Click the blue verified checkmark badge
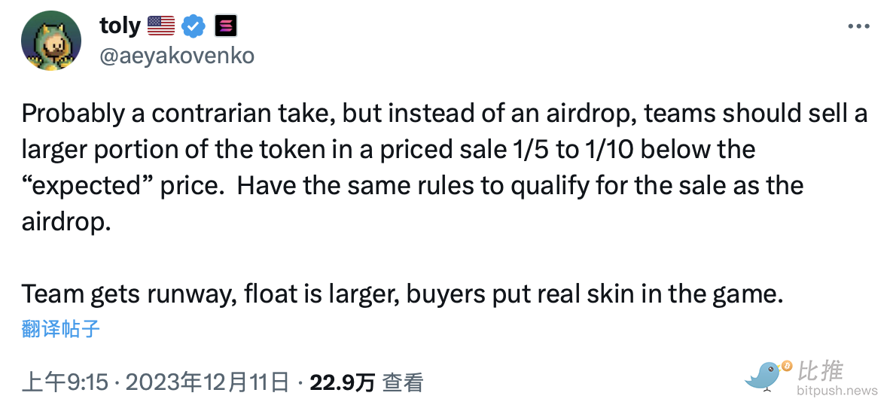This screenshot has height=411, width=893. click(194, 27)
